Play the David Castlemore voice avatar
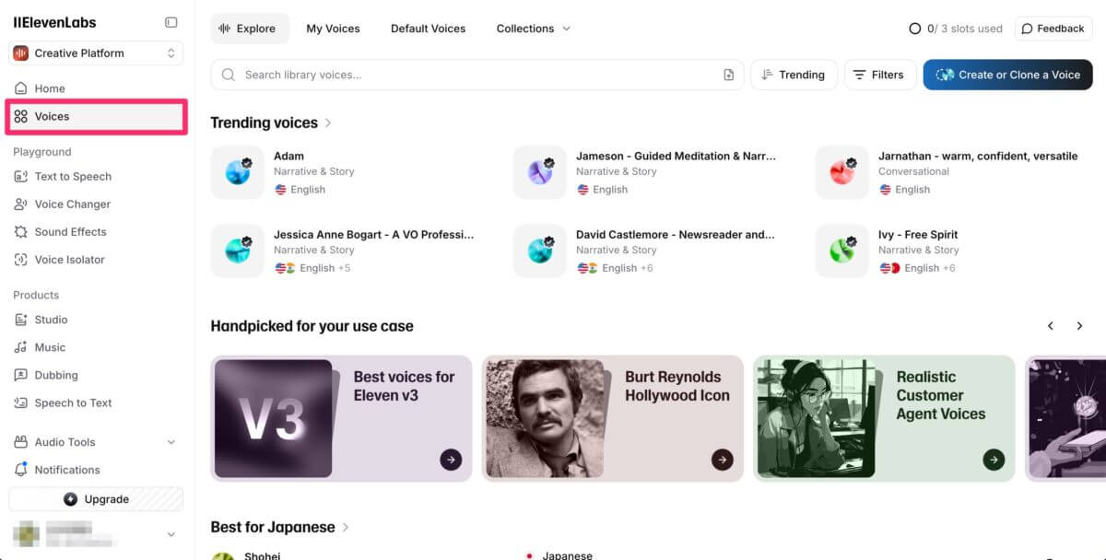The width and height of the screenshot is (1106, 560). (540, 251)
